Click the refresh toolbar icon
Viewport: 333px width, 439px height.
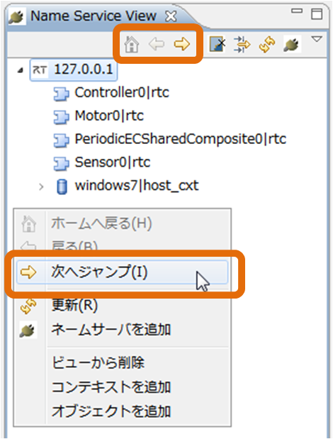pyautogui.click(x=267, y=44)
